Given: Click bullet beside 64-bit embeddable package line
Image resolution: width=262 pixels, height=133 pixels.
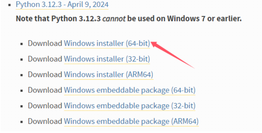Looking at the screenshot, I should 21,91.
